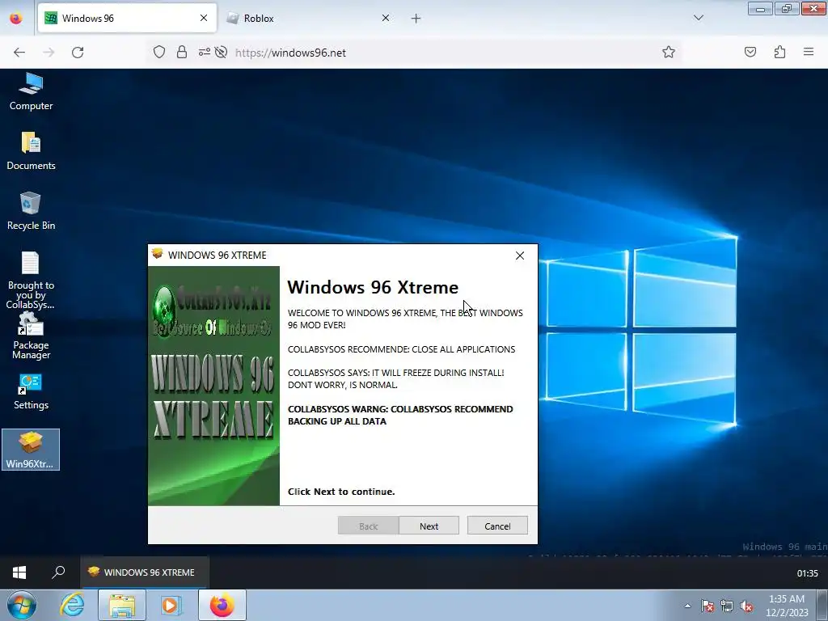Open the muted volume tray icon
The image size is (828, 621).
click(x=746, y=606)
